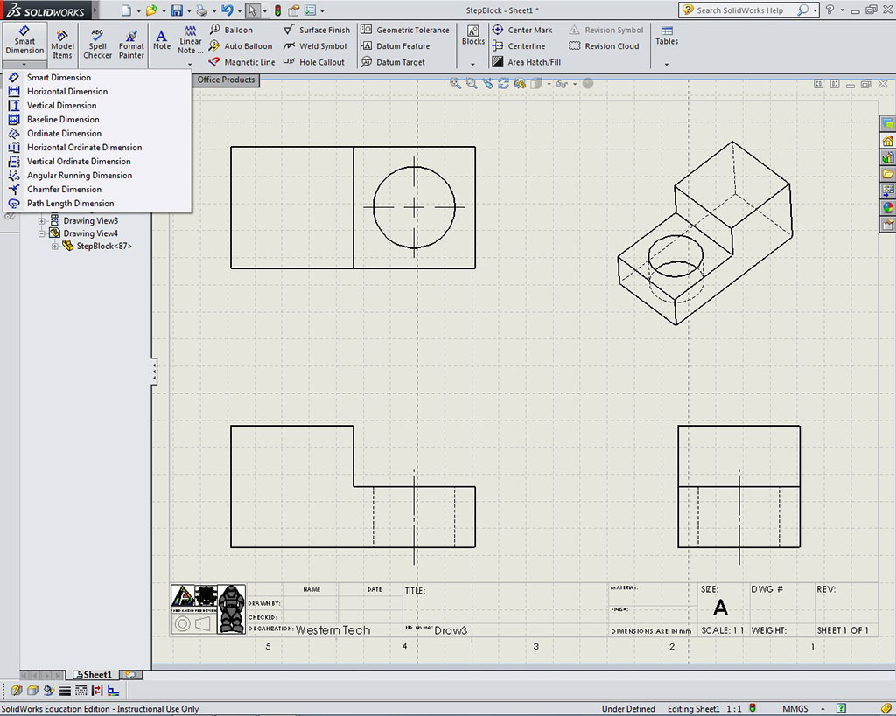Image resolution: width=896 pixels, height=716 pixels.
Task: Choose Horizontal Dimension from the menu
Action: [x=67, y=92]
